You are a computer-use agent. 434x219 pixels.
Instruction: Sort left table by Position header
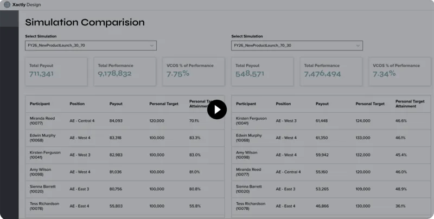point(77,104)
